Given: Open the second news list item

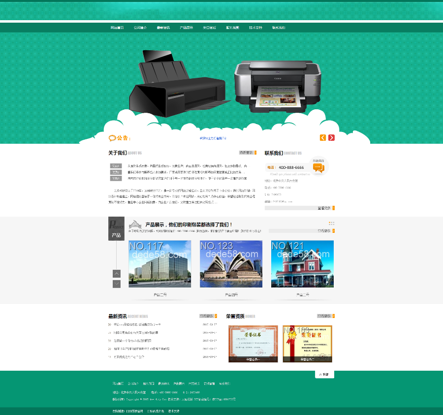Looking at the screenshot, I should 136,333.
